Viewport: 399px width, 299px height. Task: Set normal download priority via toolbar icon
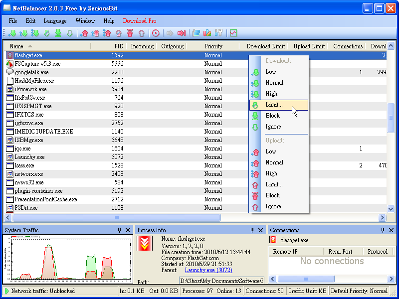coord(23,33)
